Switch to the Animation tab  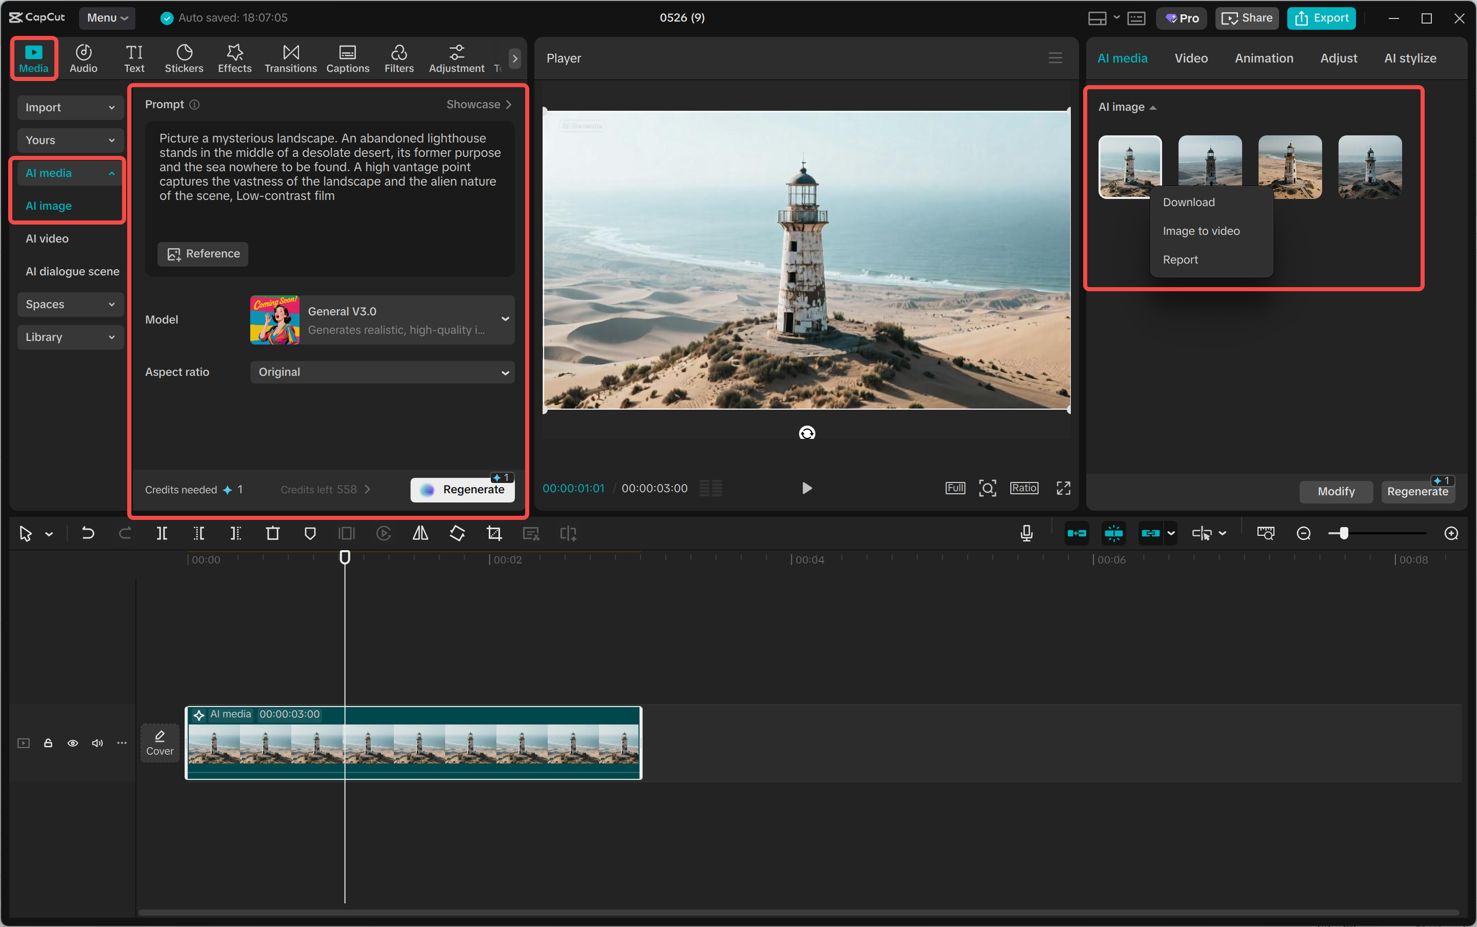(x=1264, y=58)
